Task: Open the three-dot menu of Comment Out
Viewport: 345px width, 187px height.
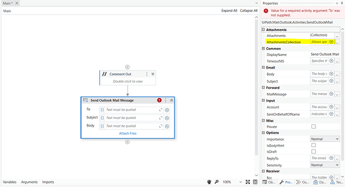Action: (147, 74)
